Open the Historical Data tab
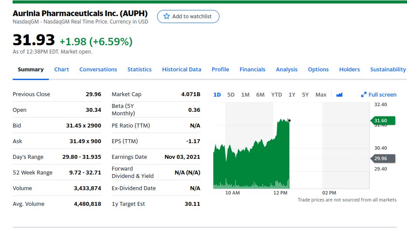The image size is (407, 228). point(182,69)
